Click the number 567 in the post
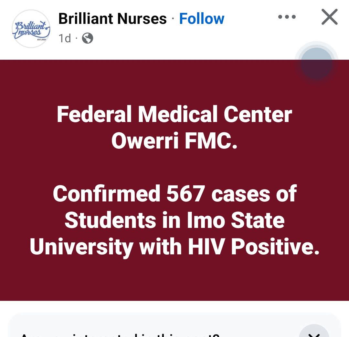The width and height of the screenshot is (349, 337). [x=186, y=194]
